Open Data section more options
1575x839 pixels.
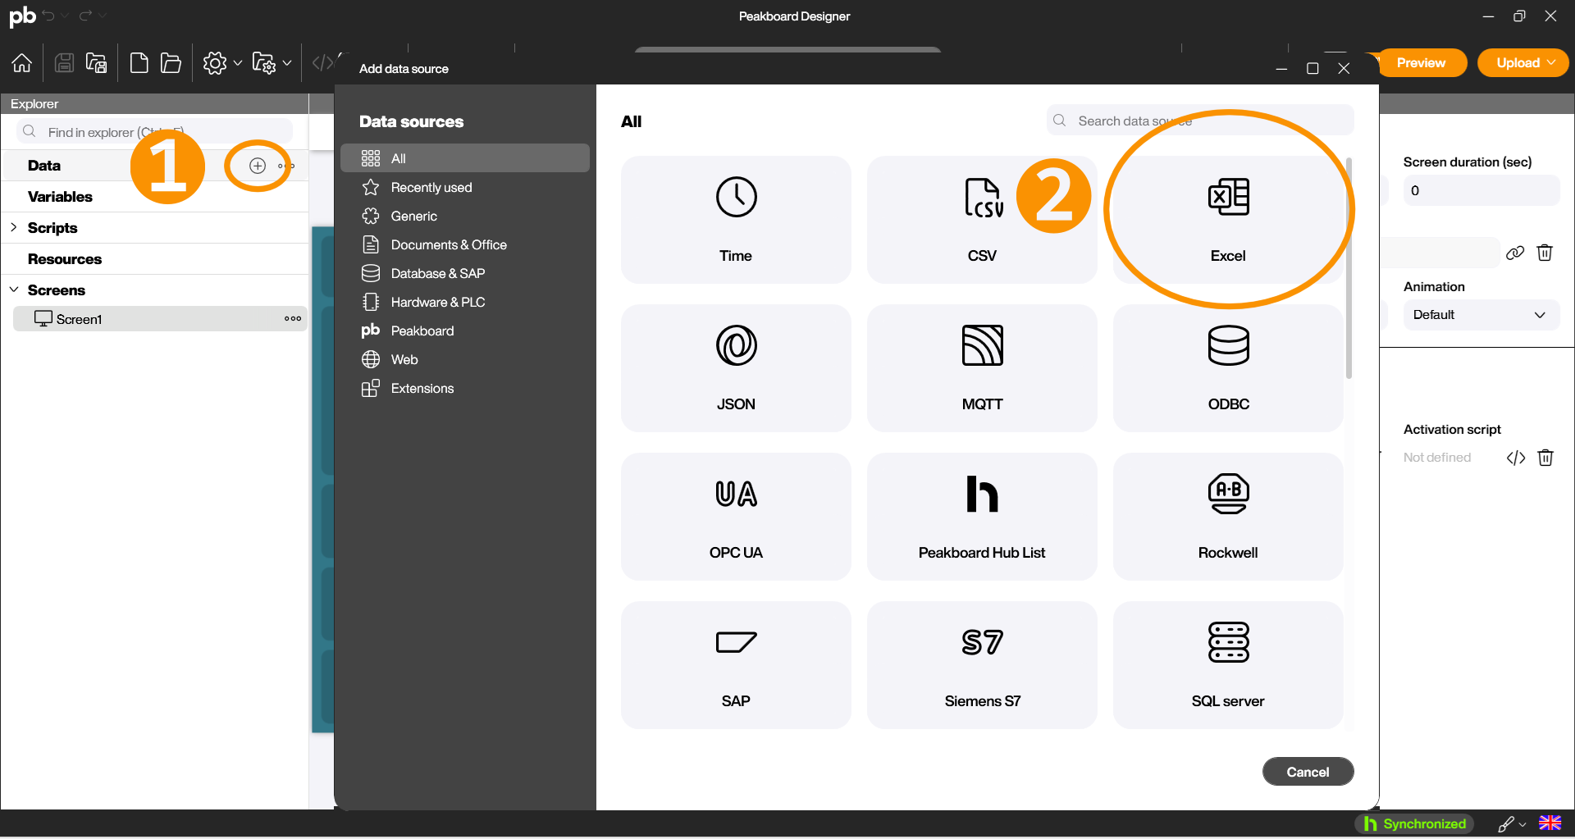(x=286, y=166)
